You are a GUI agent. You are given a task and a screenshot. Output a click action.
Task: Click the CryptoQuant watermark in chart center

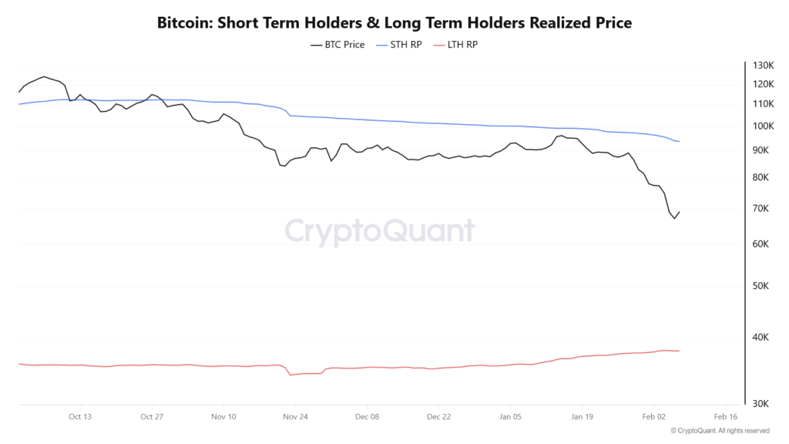click(380, 230)
